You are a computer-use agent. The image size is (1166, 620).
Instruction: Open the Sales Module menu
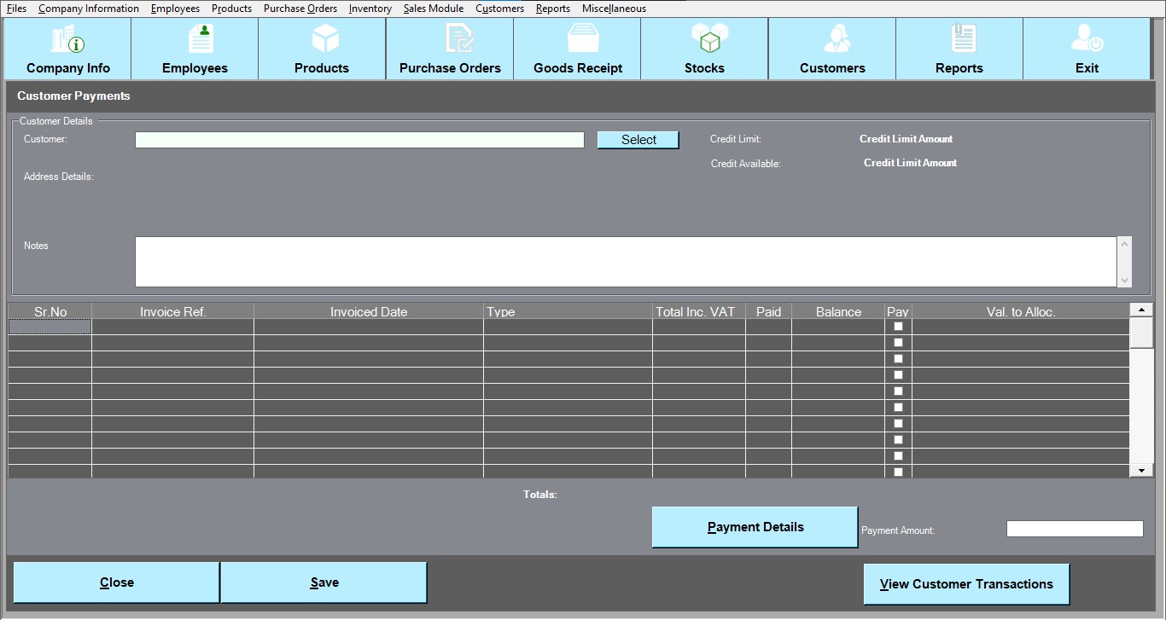pos(433,9)
